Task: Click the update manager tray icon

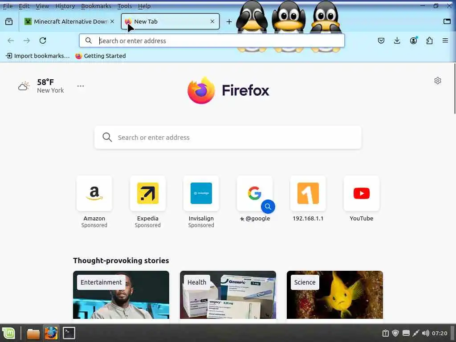Action: (x=386, y=333)
